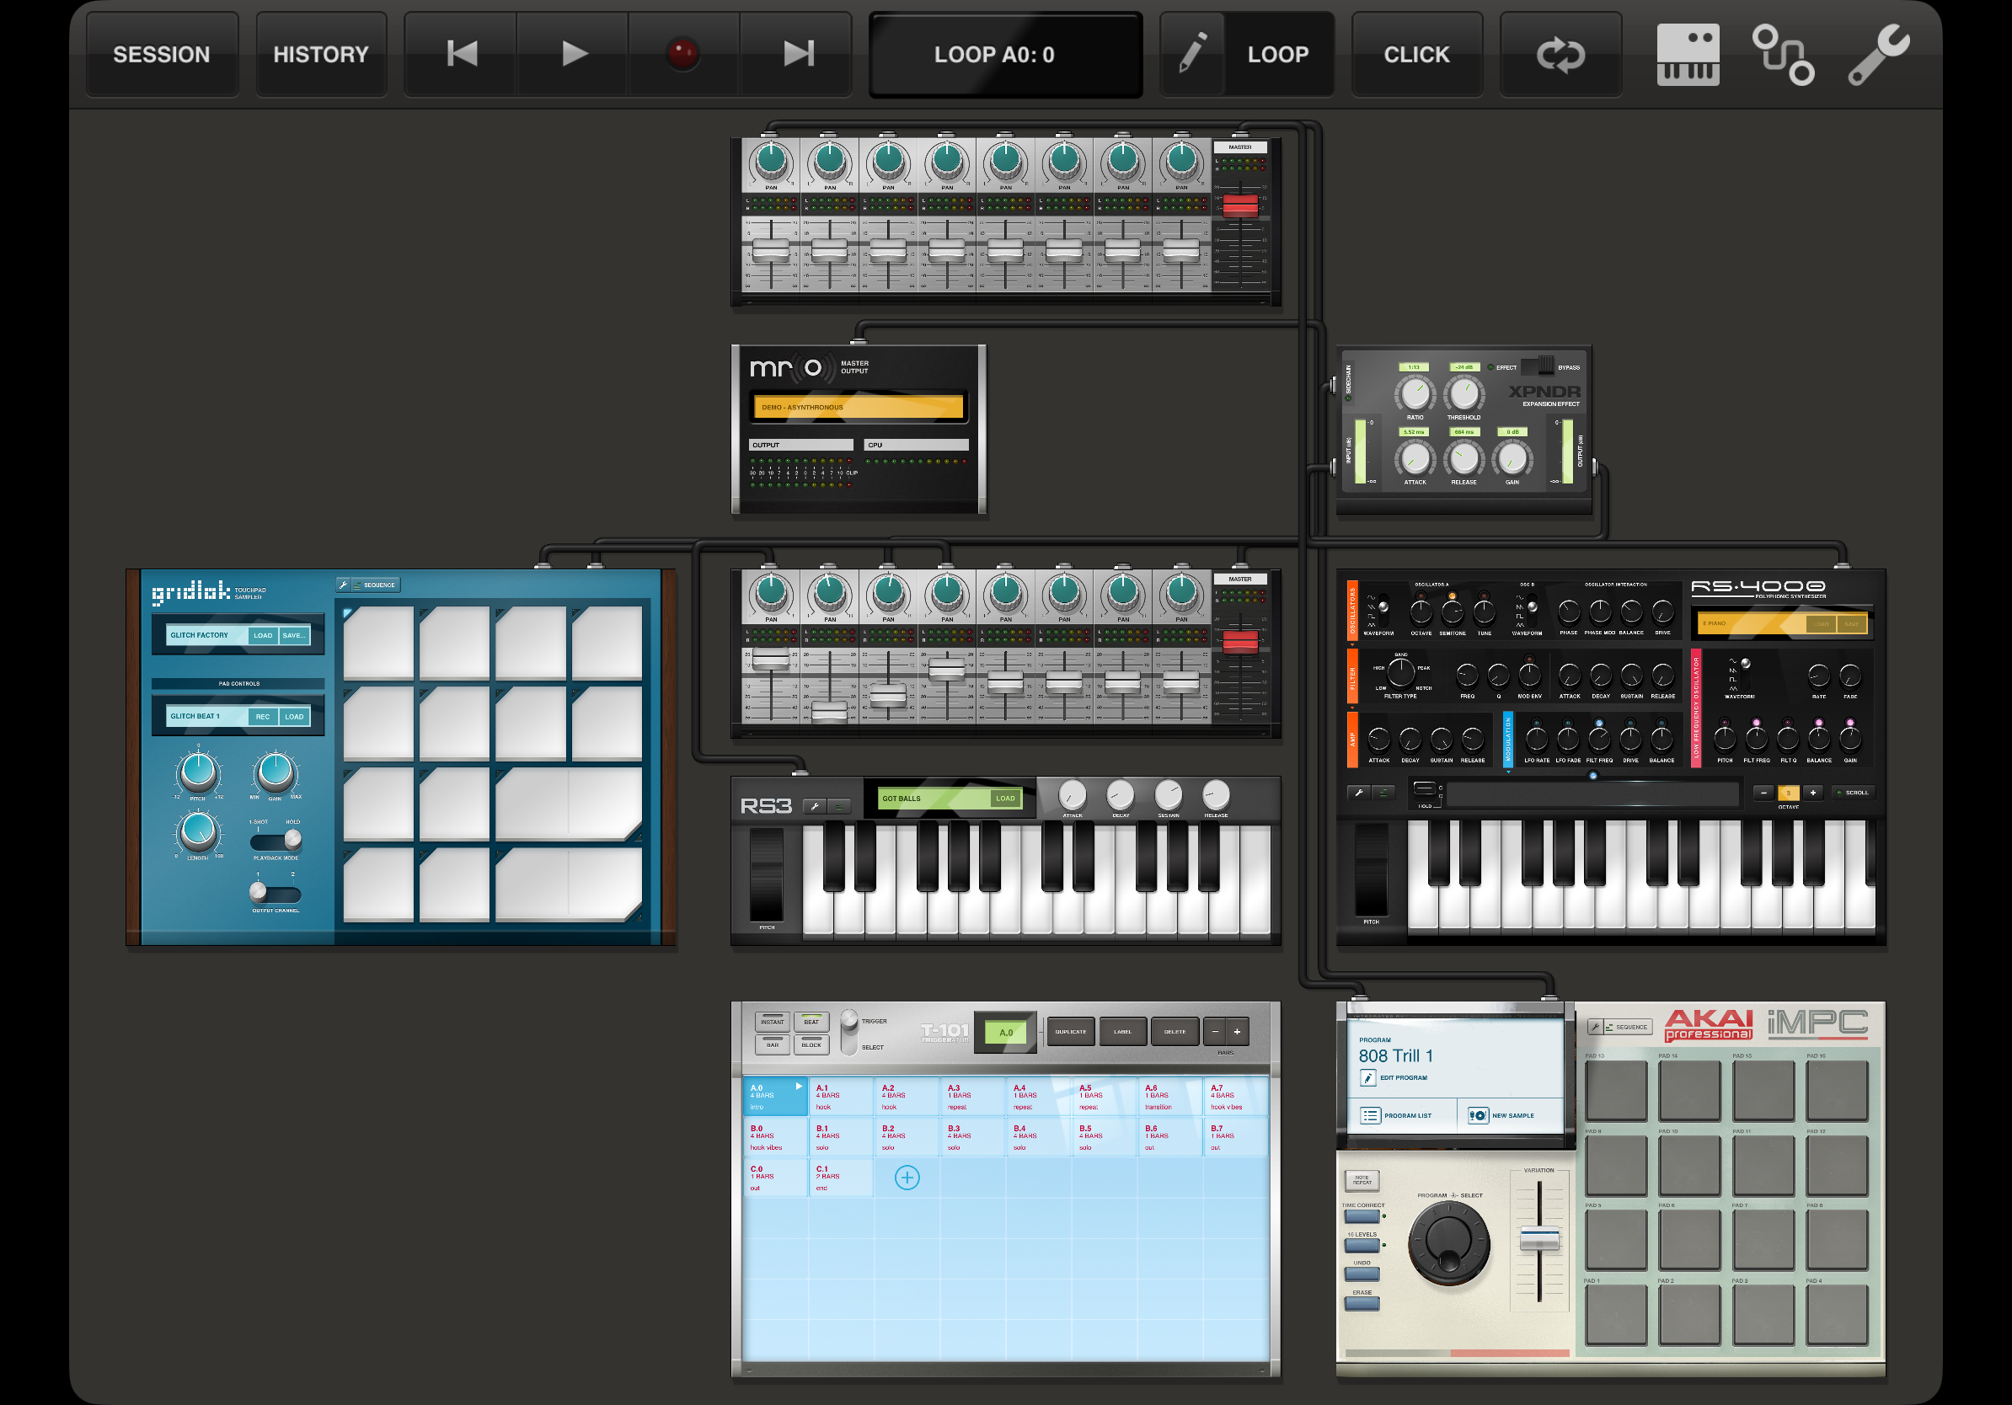Open RS-4000 sequence icon beside the wrench

point(1383,792)
